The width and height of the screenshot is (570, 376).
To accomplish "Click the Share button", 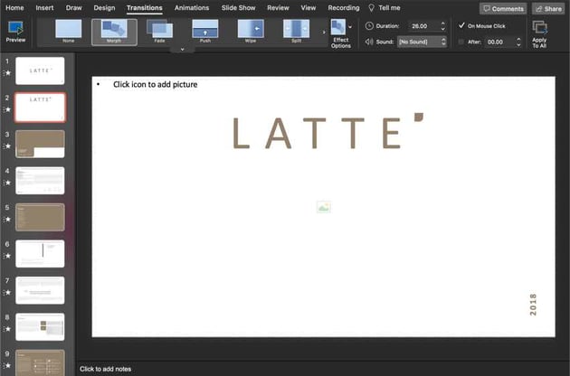I will 548,8.
